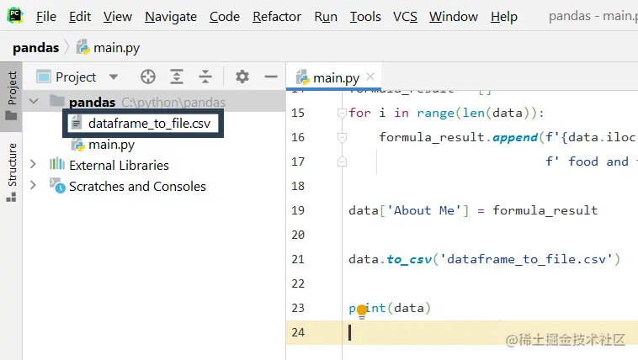Click the range function on line 15
Image resolution: width=638 pixels, height=360 pixels.
click(435, 113)
